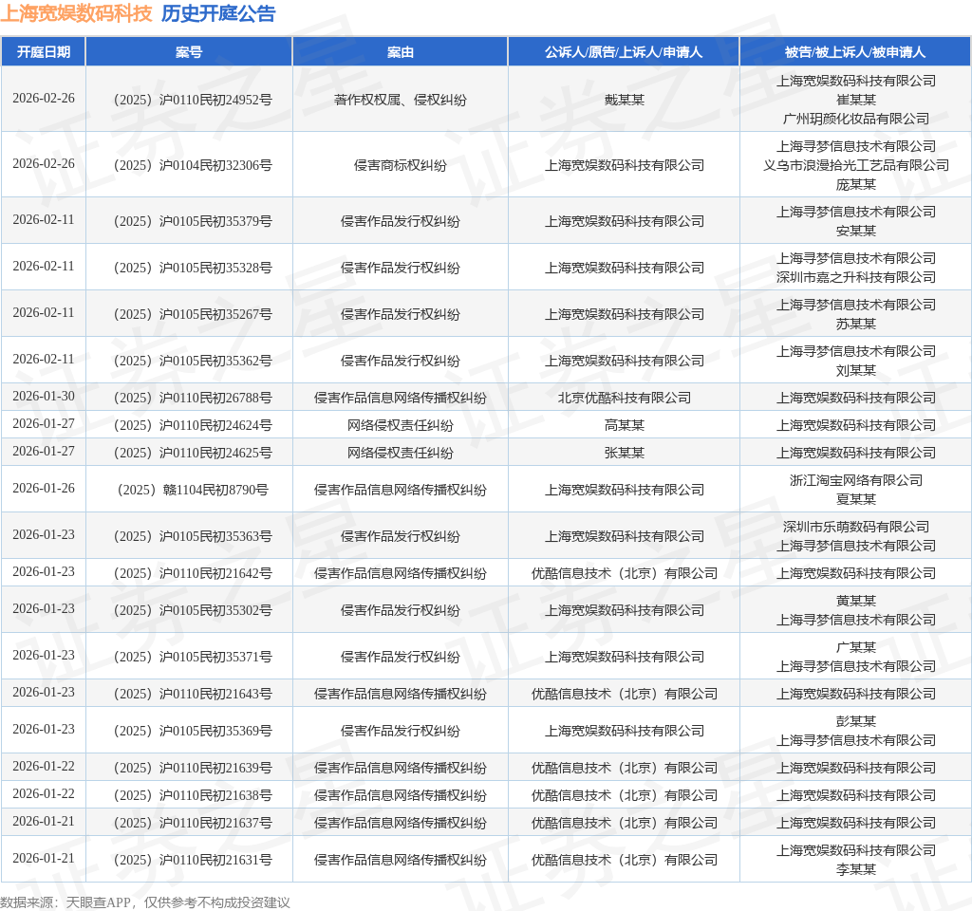The image size is (972, 911).
Task: Click defendant 安某某
Action: click(856, 231)
